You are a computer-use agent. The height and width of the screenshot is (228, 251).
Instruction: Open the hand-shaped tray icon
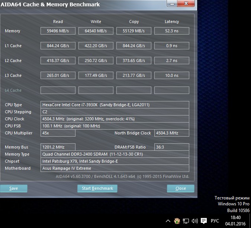click(x=177, y=221)
